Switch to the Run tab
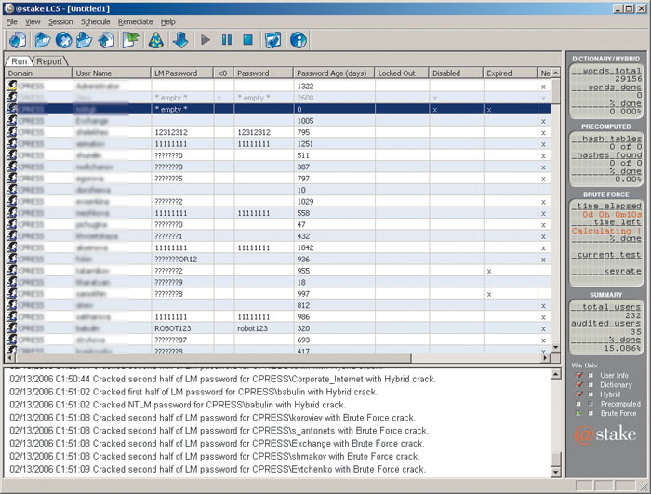 pyautogui.click(x=19, y=61)
